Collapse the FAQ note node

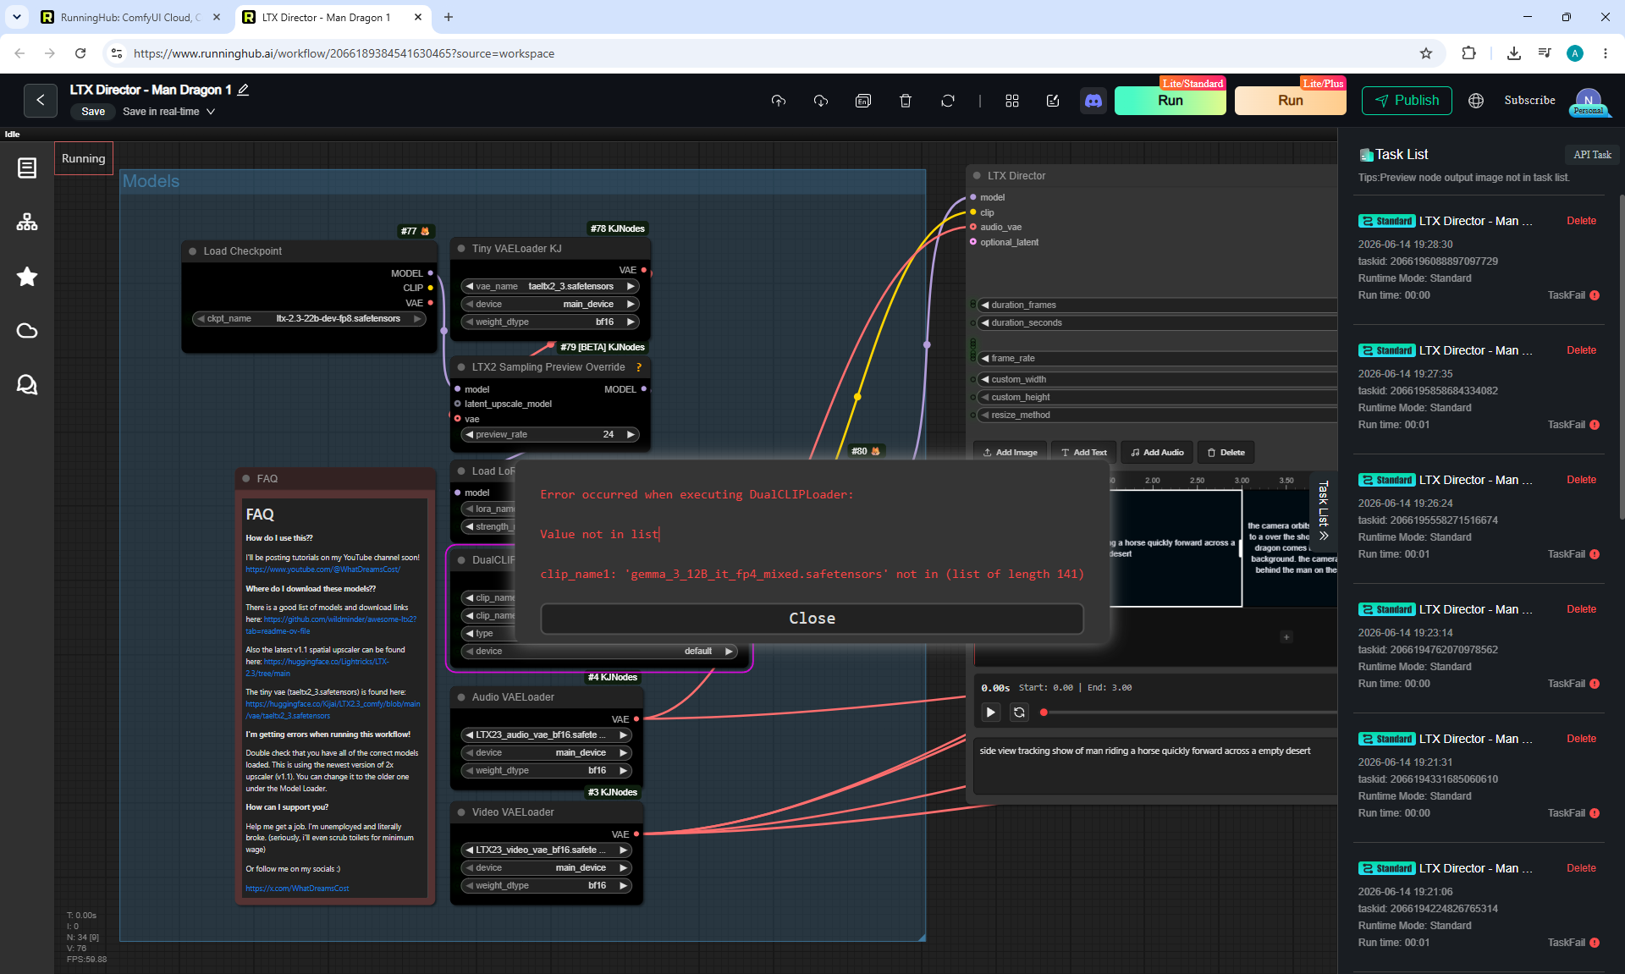(x=246, y=479)
